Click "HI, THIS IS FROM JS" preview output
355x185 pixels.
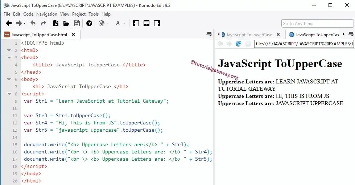[x=302, y=96]
